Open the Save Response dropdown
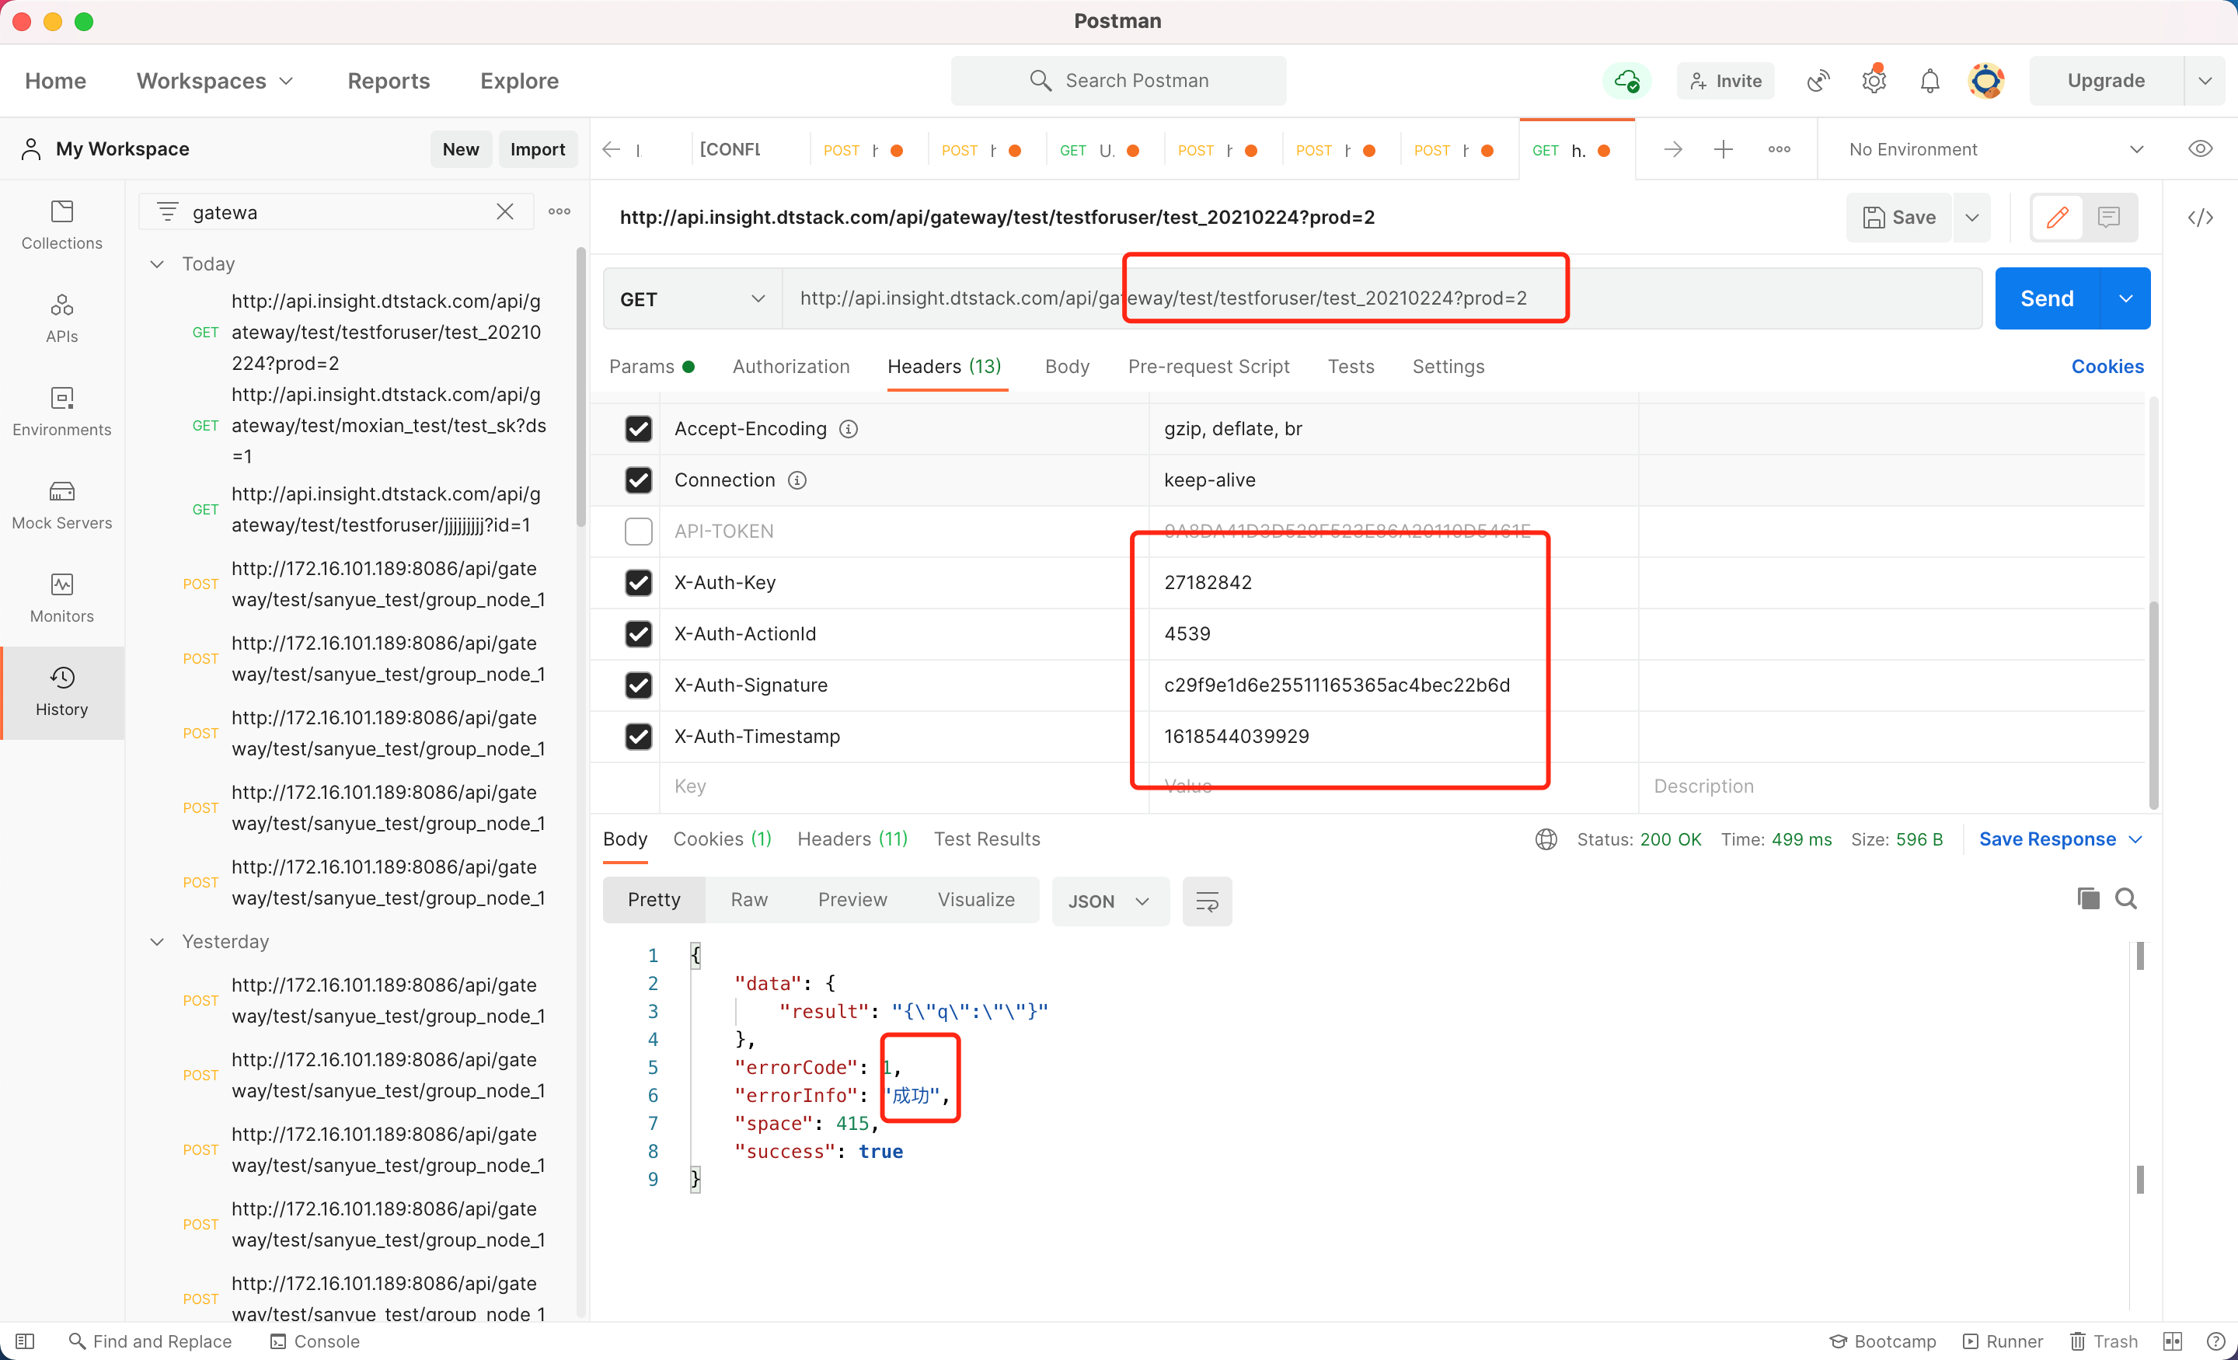This screenshot has height=1360, width=2238. (2060, 839)
